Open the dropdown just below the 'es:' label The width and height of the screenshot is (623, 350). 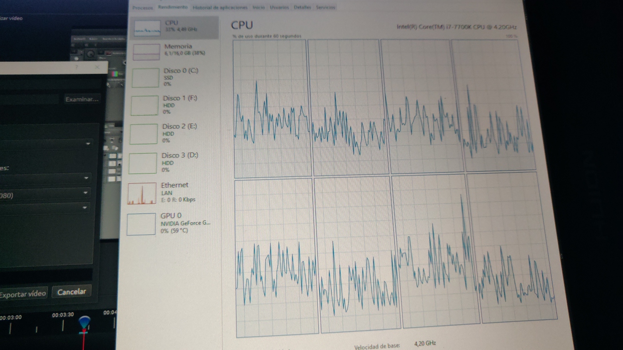click(x=45, y=178)
